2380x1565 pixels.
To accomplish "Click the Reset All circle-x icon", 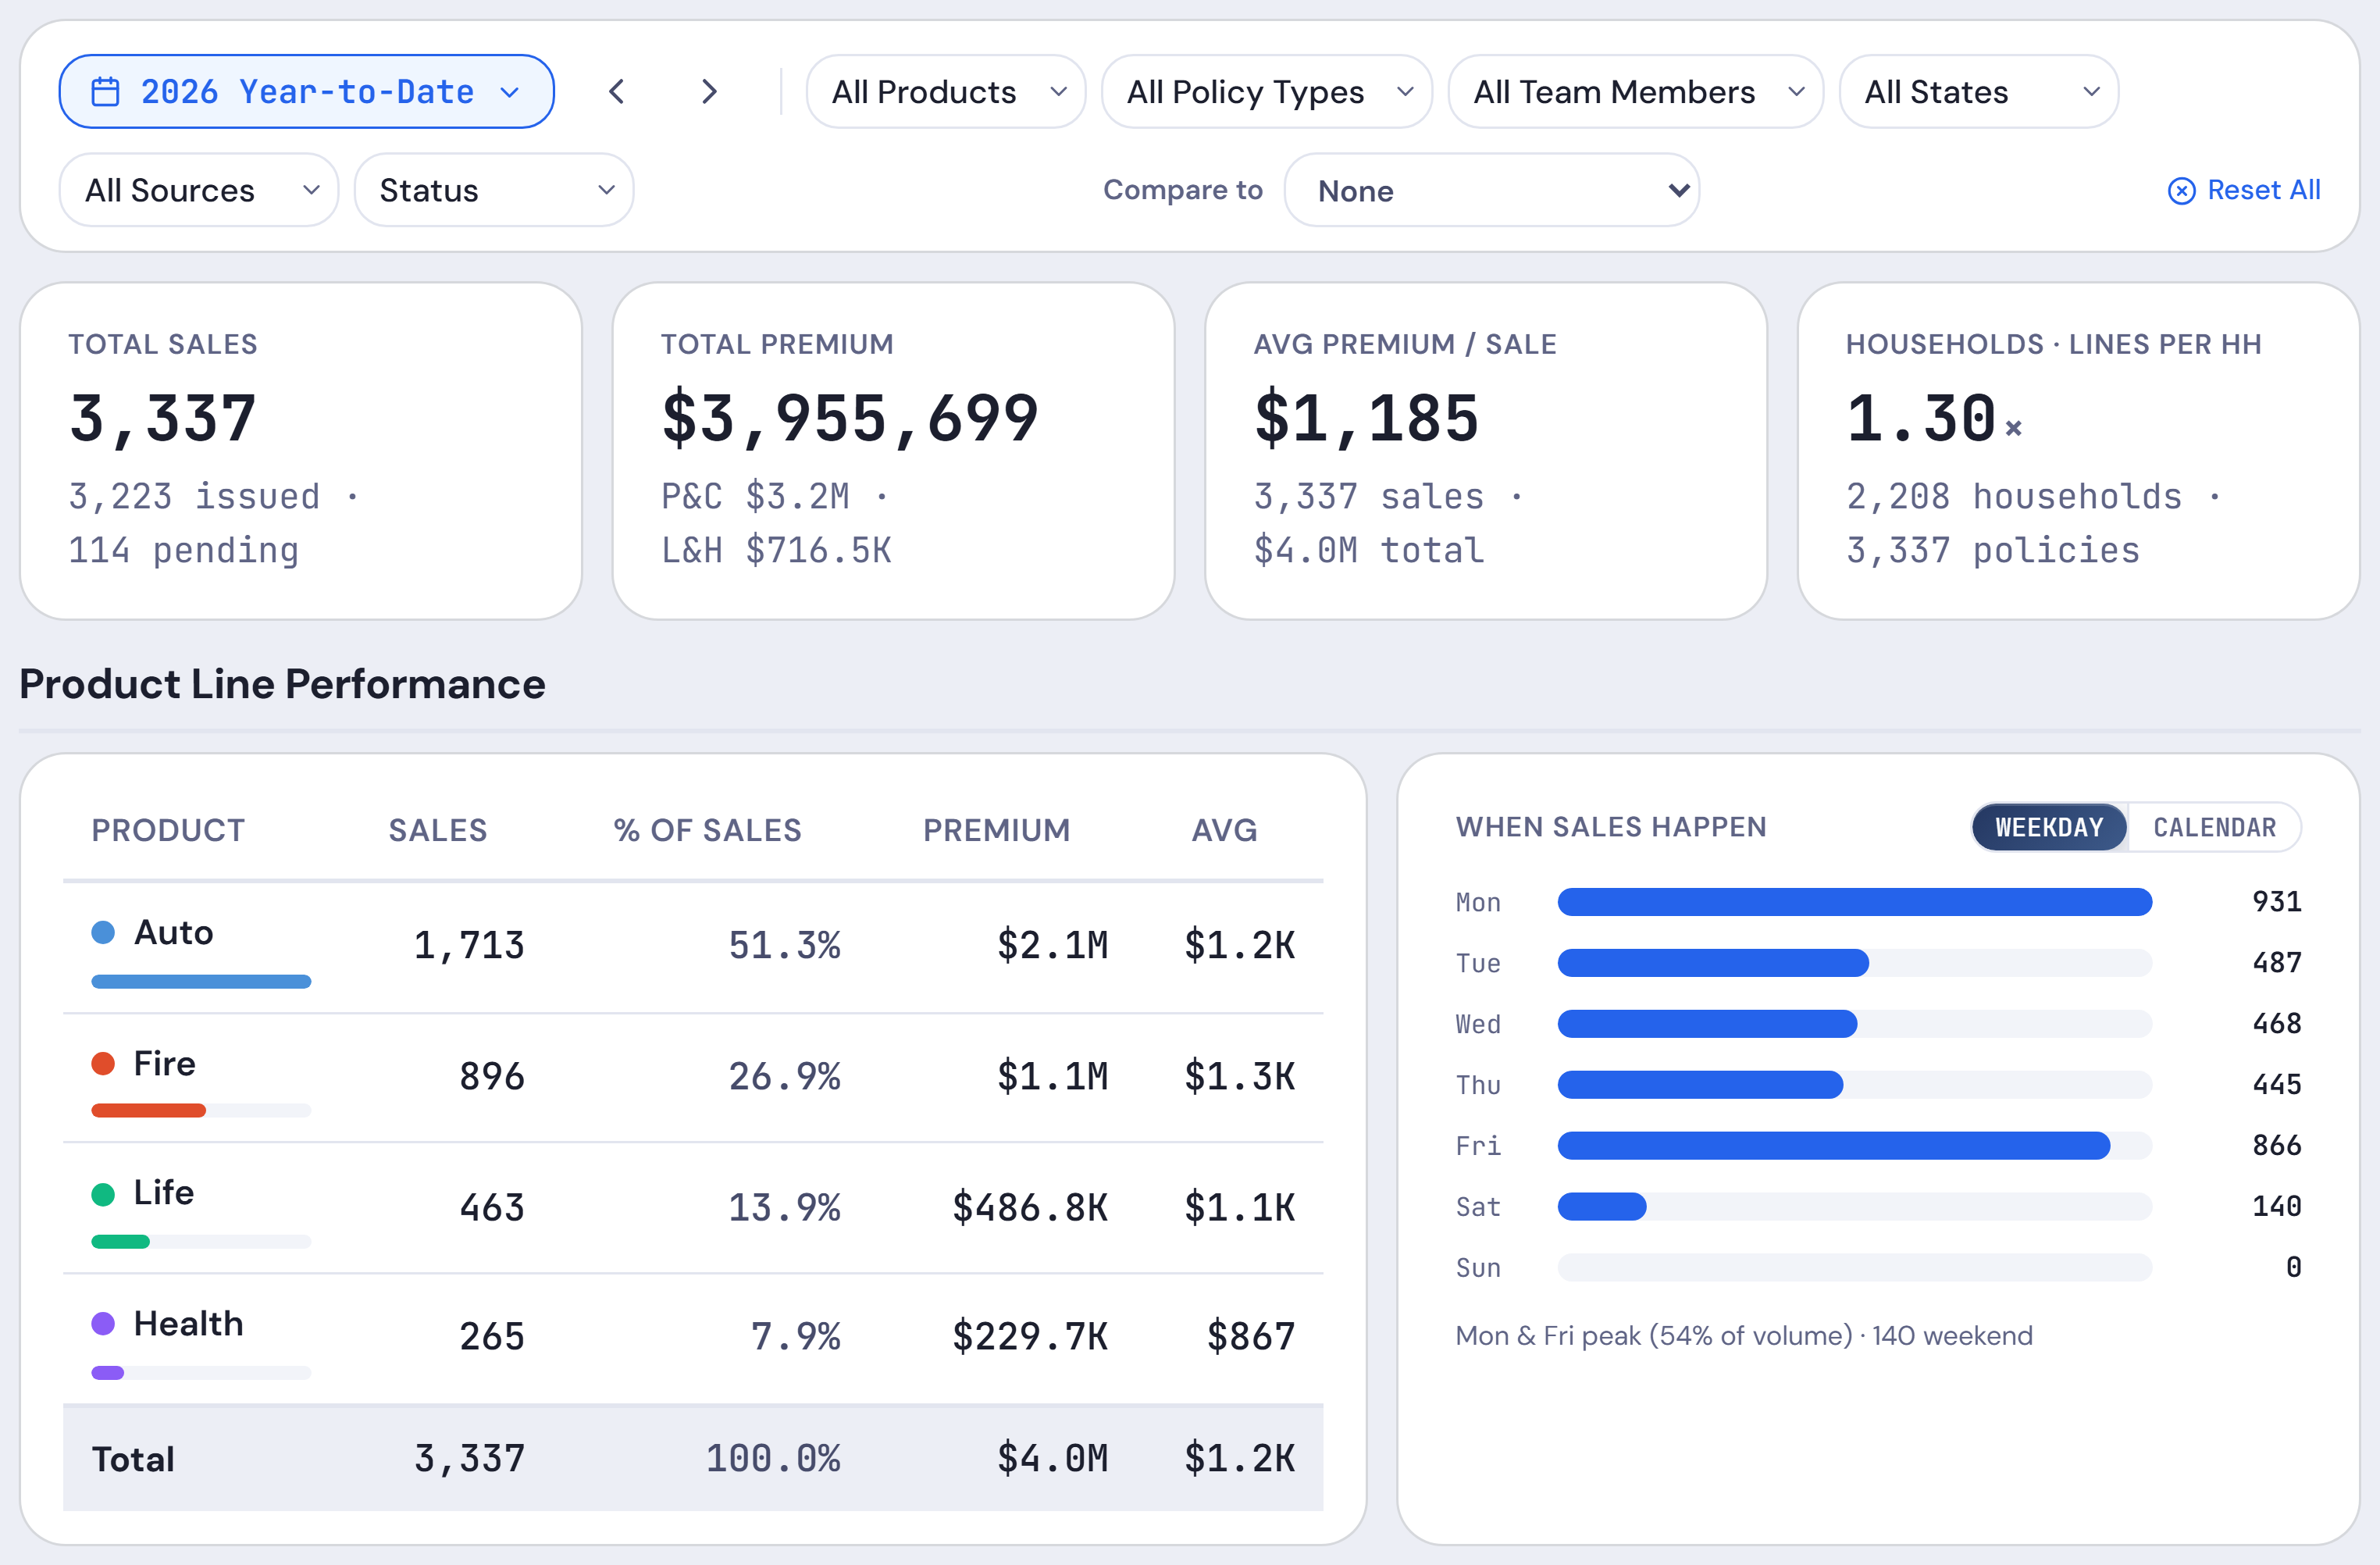I will point(2181,191).
